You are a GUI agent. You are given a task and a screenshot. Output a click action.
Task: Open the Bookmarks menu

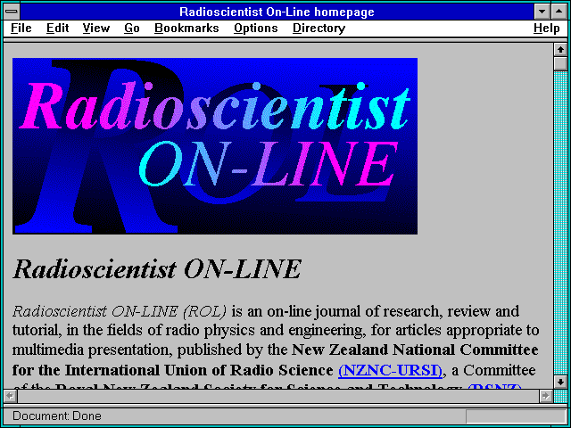(186, 29)
